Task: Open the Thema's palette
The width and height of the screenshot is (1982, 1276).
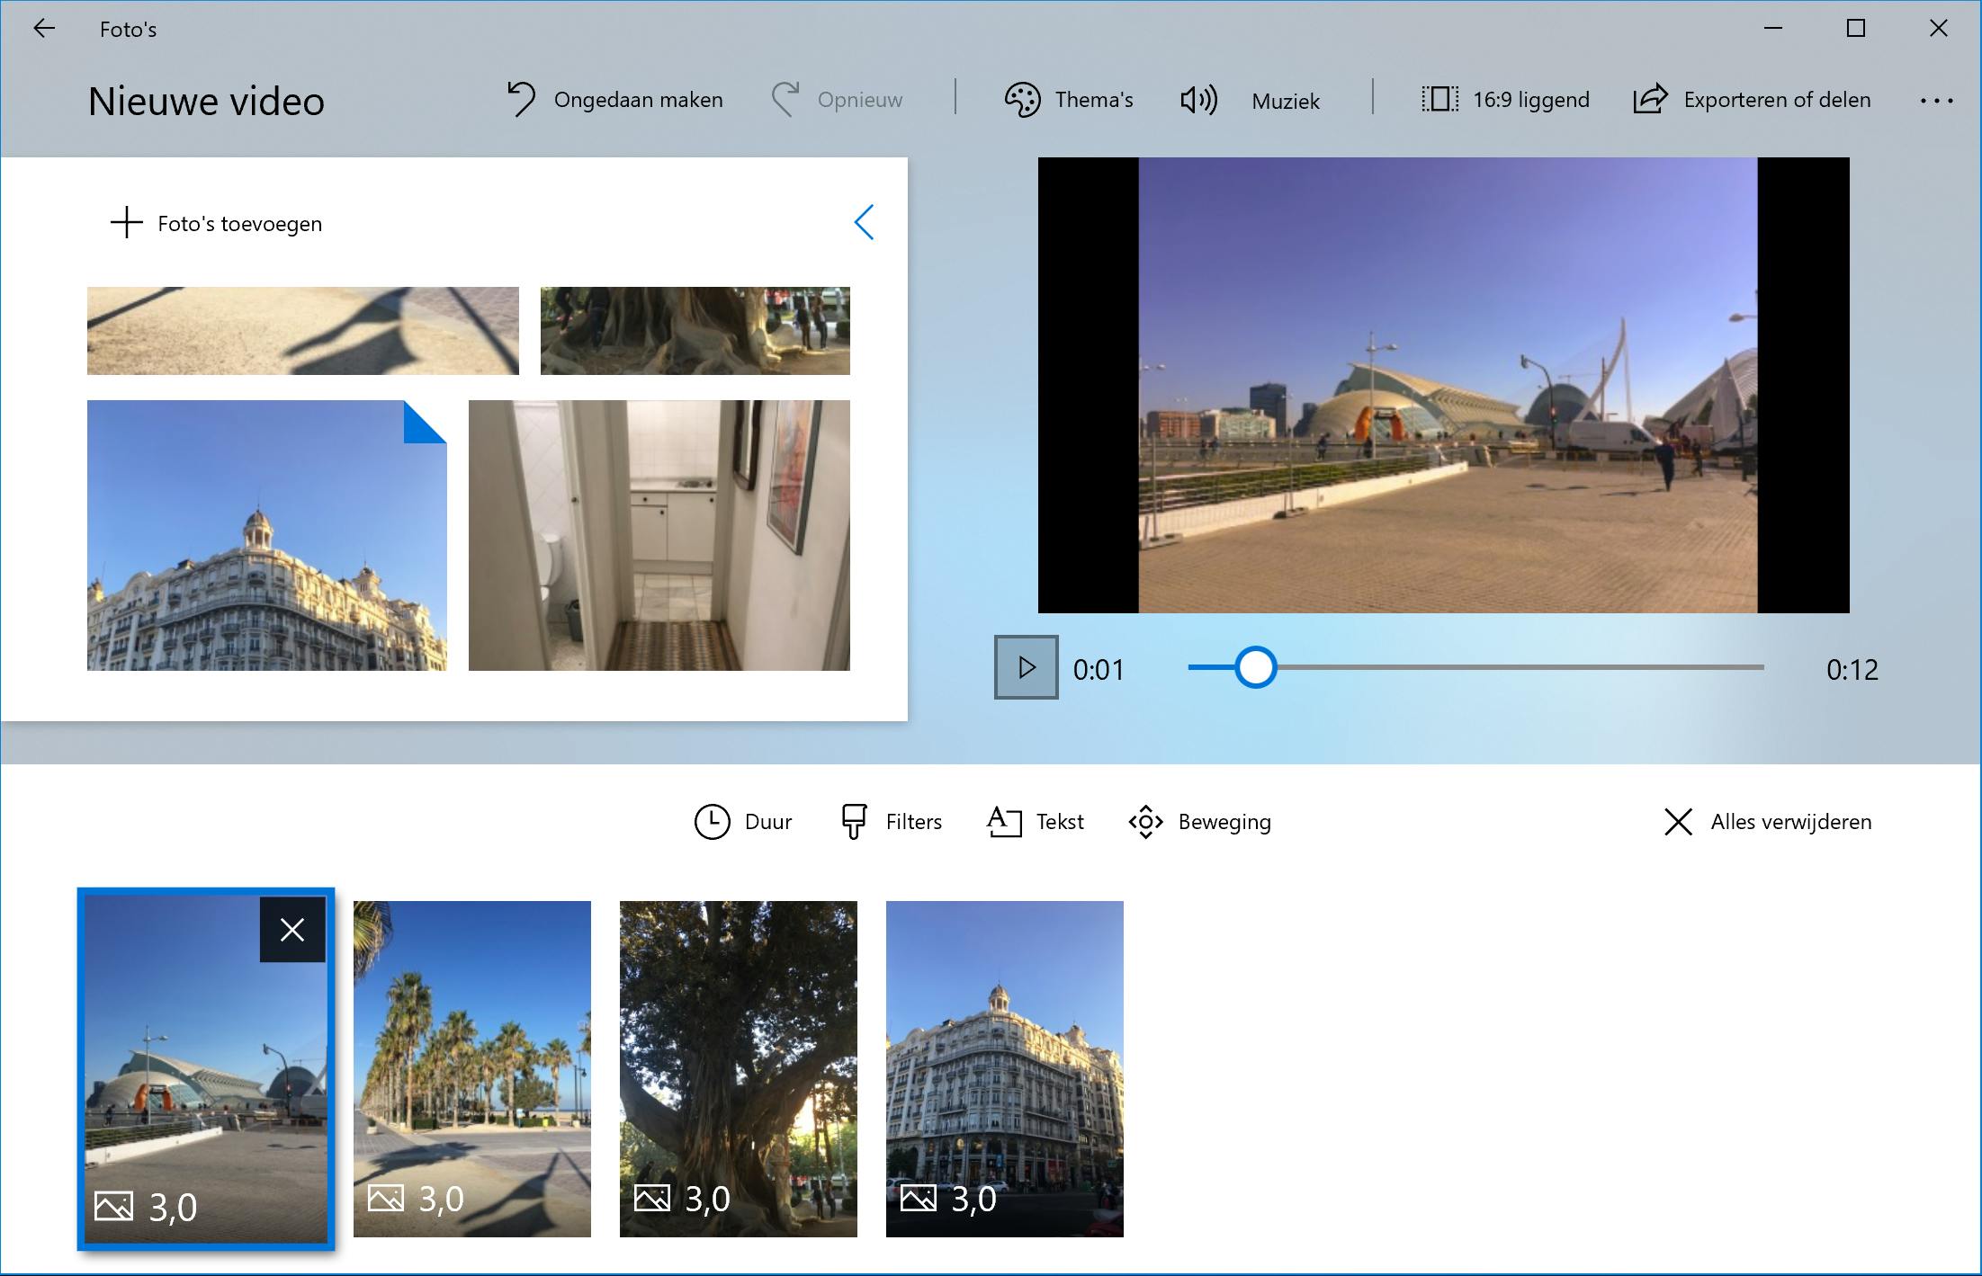Action: (1069, 100)
